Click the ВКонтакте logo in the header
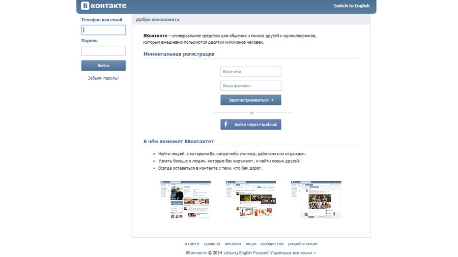 pyautogui.click(x=104, y=6)
